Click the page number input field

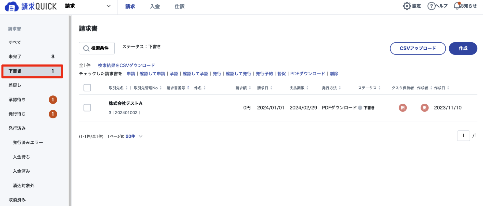point(463,136)
